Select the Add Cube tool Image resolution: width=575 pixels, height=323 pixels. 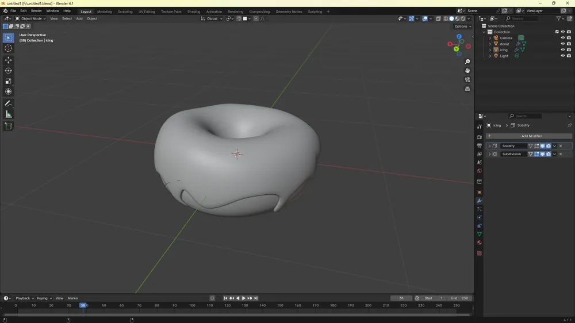click(9, 126)
